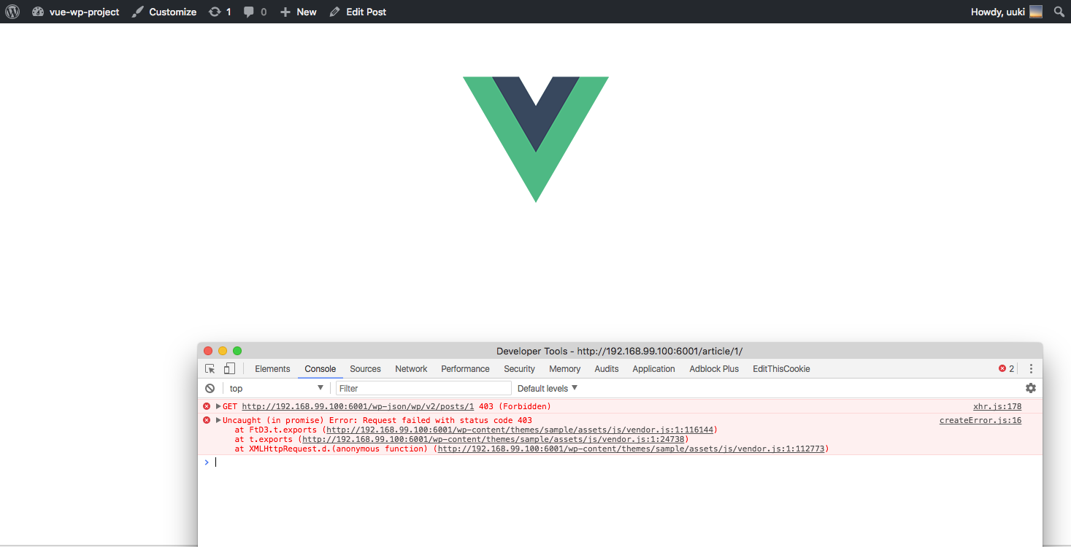This screenshot has height=547, width=1071.
Task: Click the search magnifier in admin bar
Action: [1059, 12]
